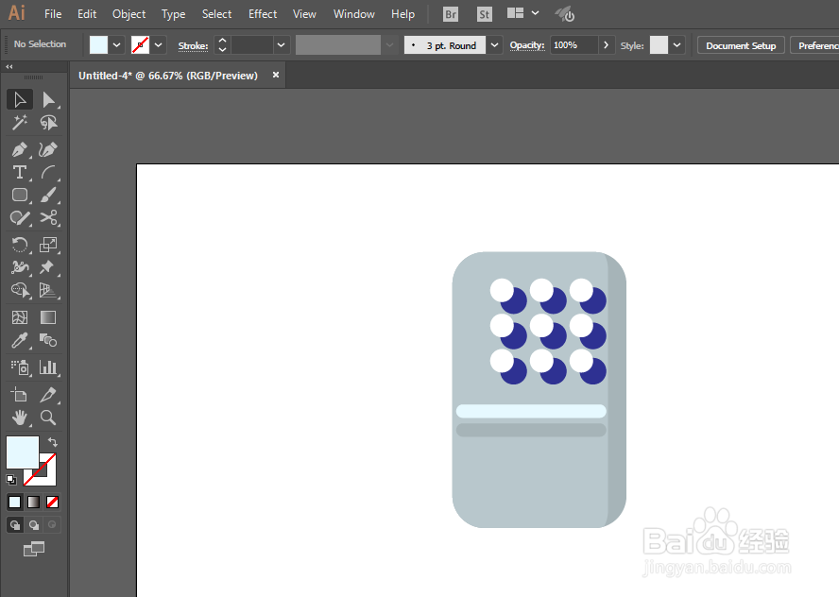Select the Blend tool
Viewport: 839px width, 597px height.
(x=48, y=340)
